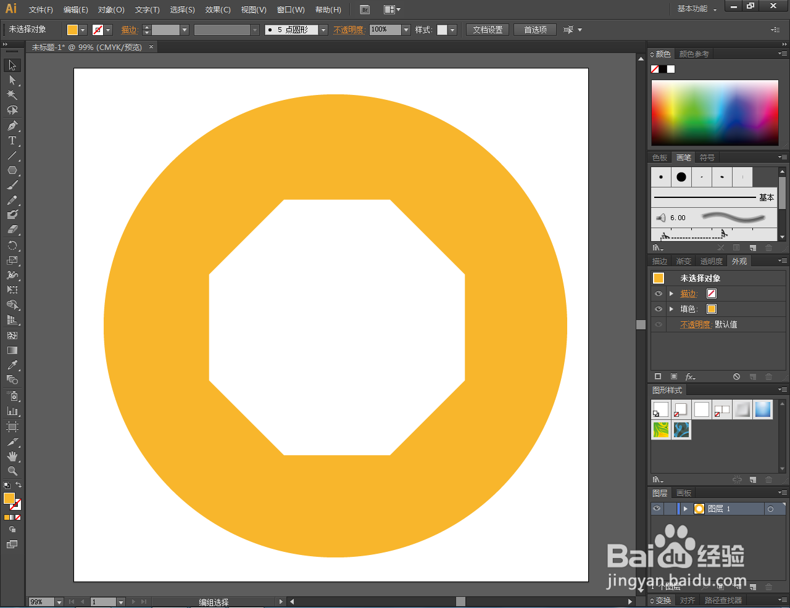Select the Paintbrush tool
The image size is (790, 608).
12,185
